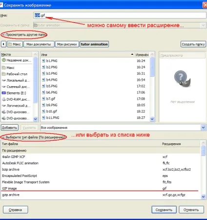Screen dimensions: 207x220
Task: Click the GIMP preview placeholder image
Action: (183, 78)
